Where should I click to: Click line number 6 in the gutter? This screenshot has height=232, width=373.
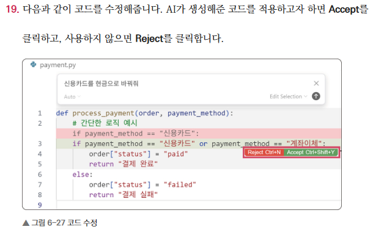point(40,175)
